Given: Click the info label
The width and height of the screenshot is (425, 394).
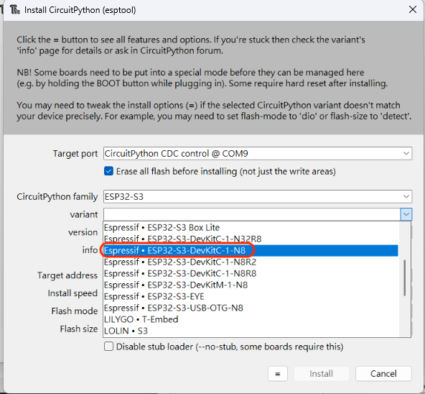Looking at the screenshot, I should pos(90,249).
